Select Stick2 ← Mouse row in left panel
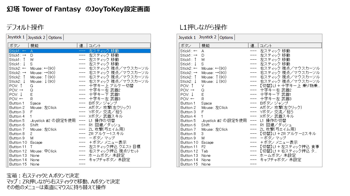Viewport: 350px width, 196px height. click(x=79, y=68)
